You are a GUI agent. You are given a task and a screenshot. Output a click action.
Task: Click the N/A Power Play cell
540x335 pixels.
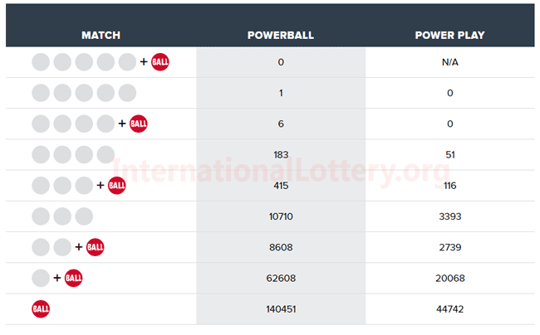tap(450, 62)
